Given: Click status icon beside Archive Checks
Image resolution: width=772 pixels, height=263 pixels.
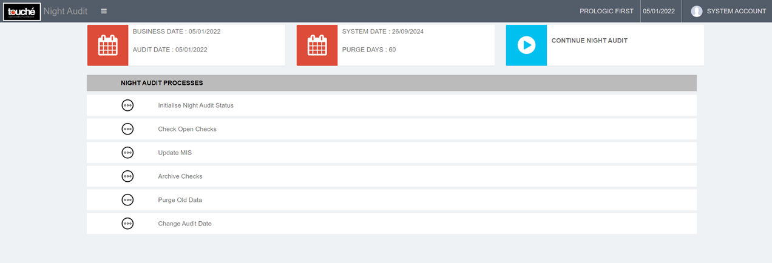Looking at the screenshot, I should click(127, 176).
